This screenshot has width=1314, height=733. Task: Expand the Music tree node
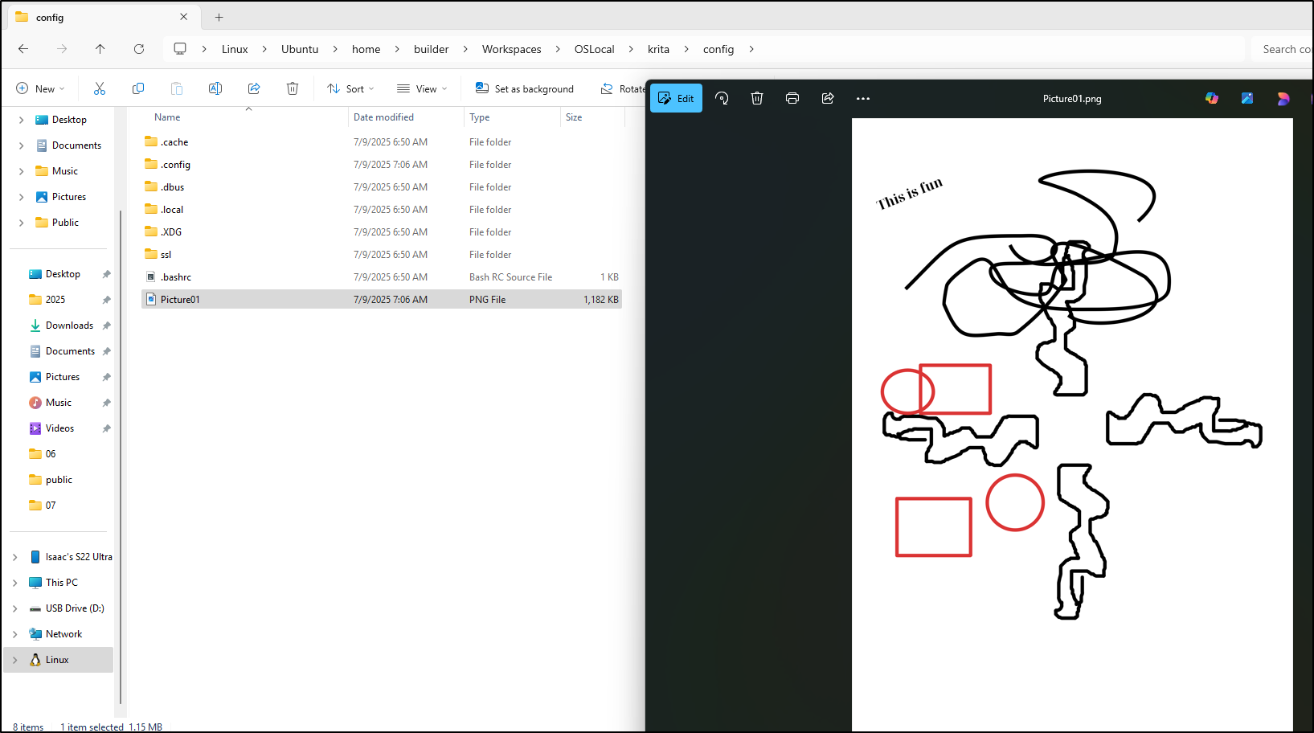pos(21,171)
